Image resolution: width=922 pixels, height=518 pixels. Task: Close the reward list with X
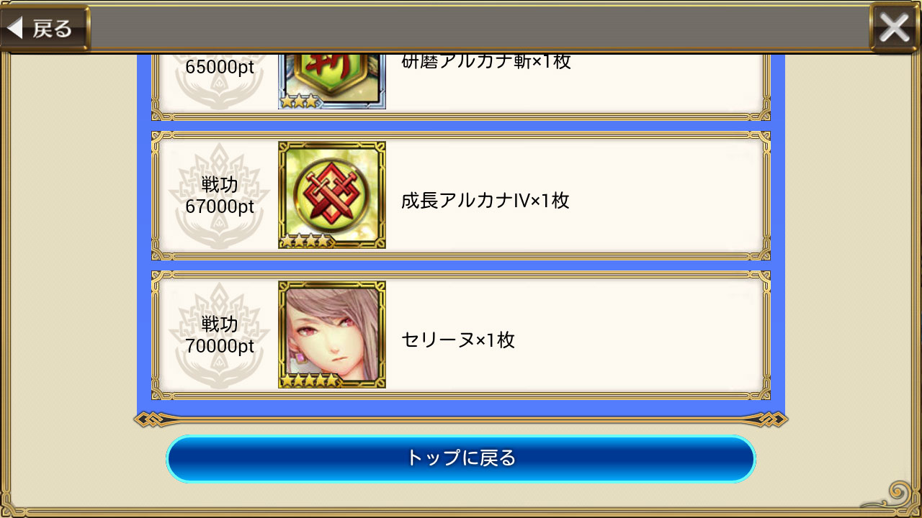click(x=894, y=28)
